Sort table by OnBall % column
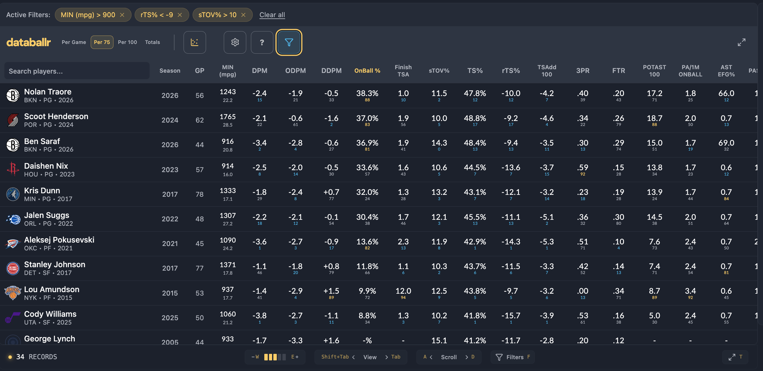The image size is (763, 371). pyautogui.click(x=367, y=71)
